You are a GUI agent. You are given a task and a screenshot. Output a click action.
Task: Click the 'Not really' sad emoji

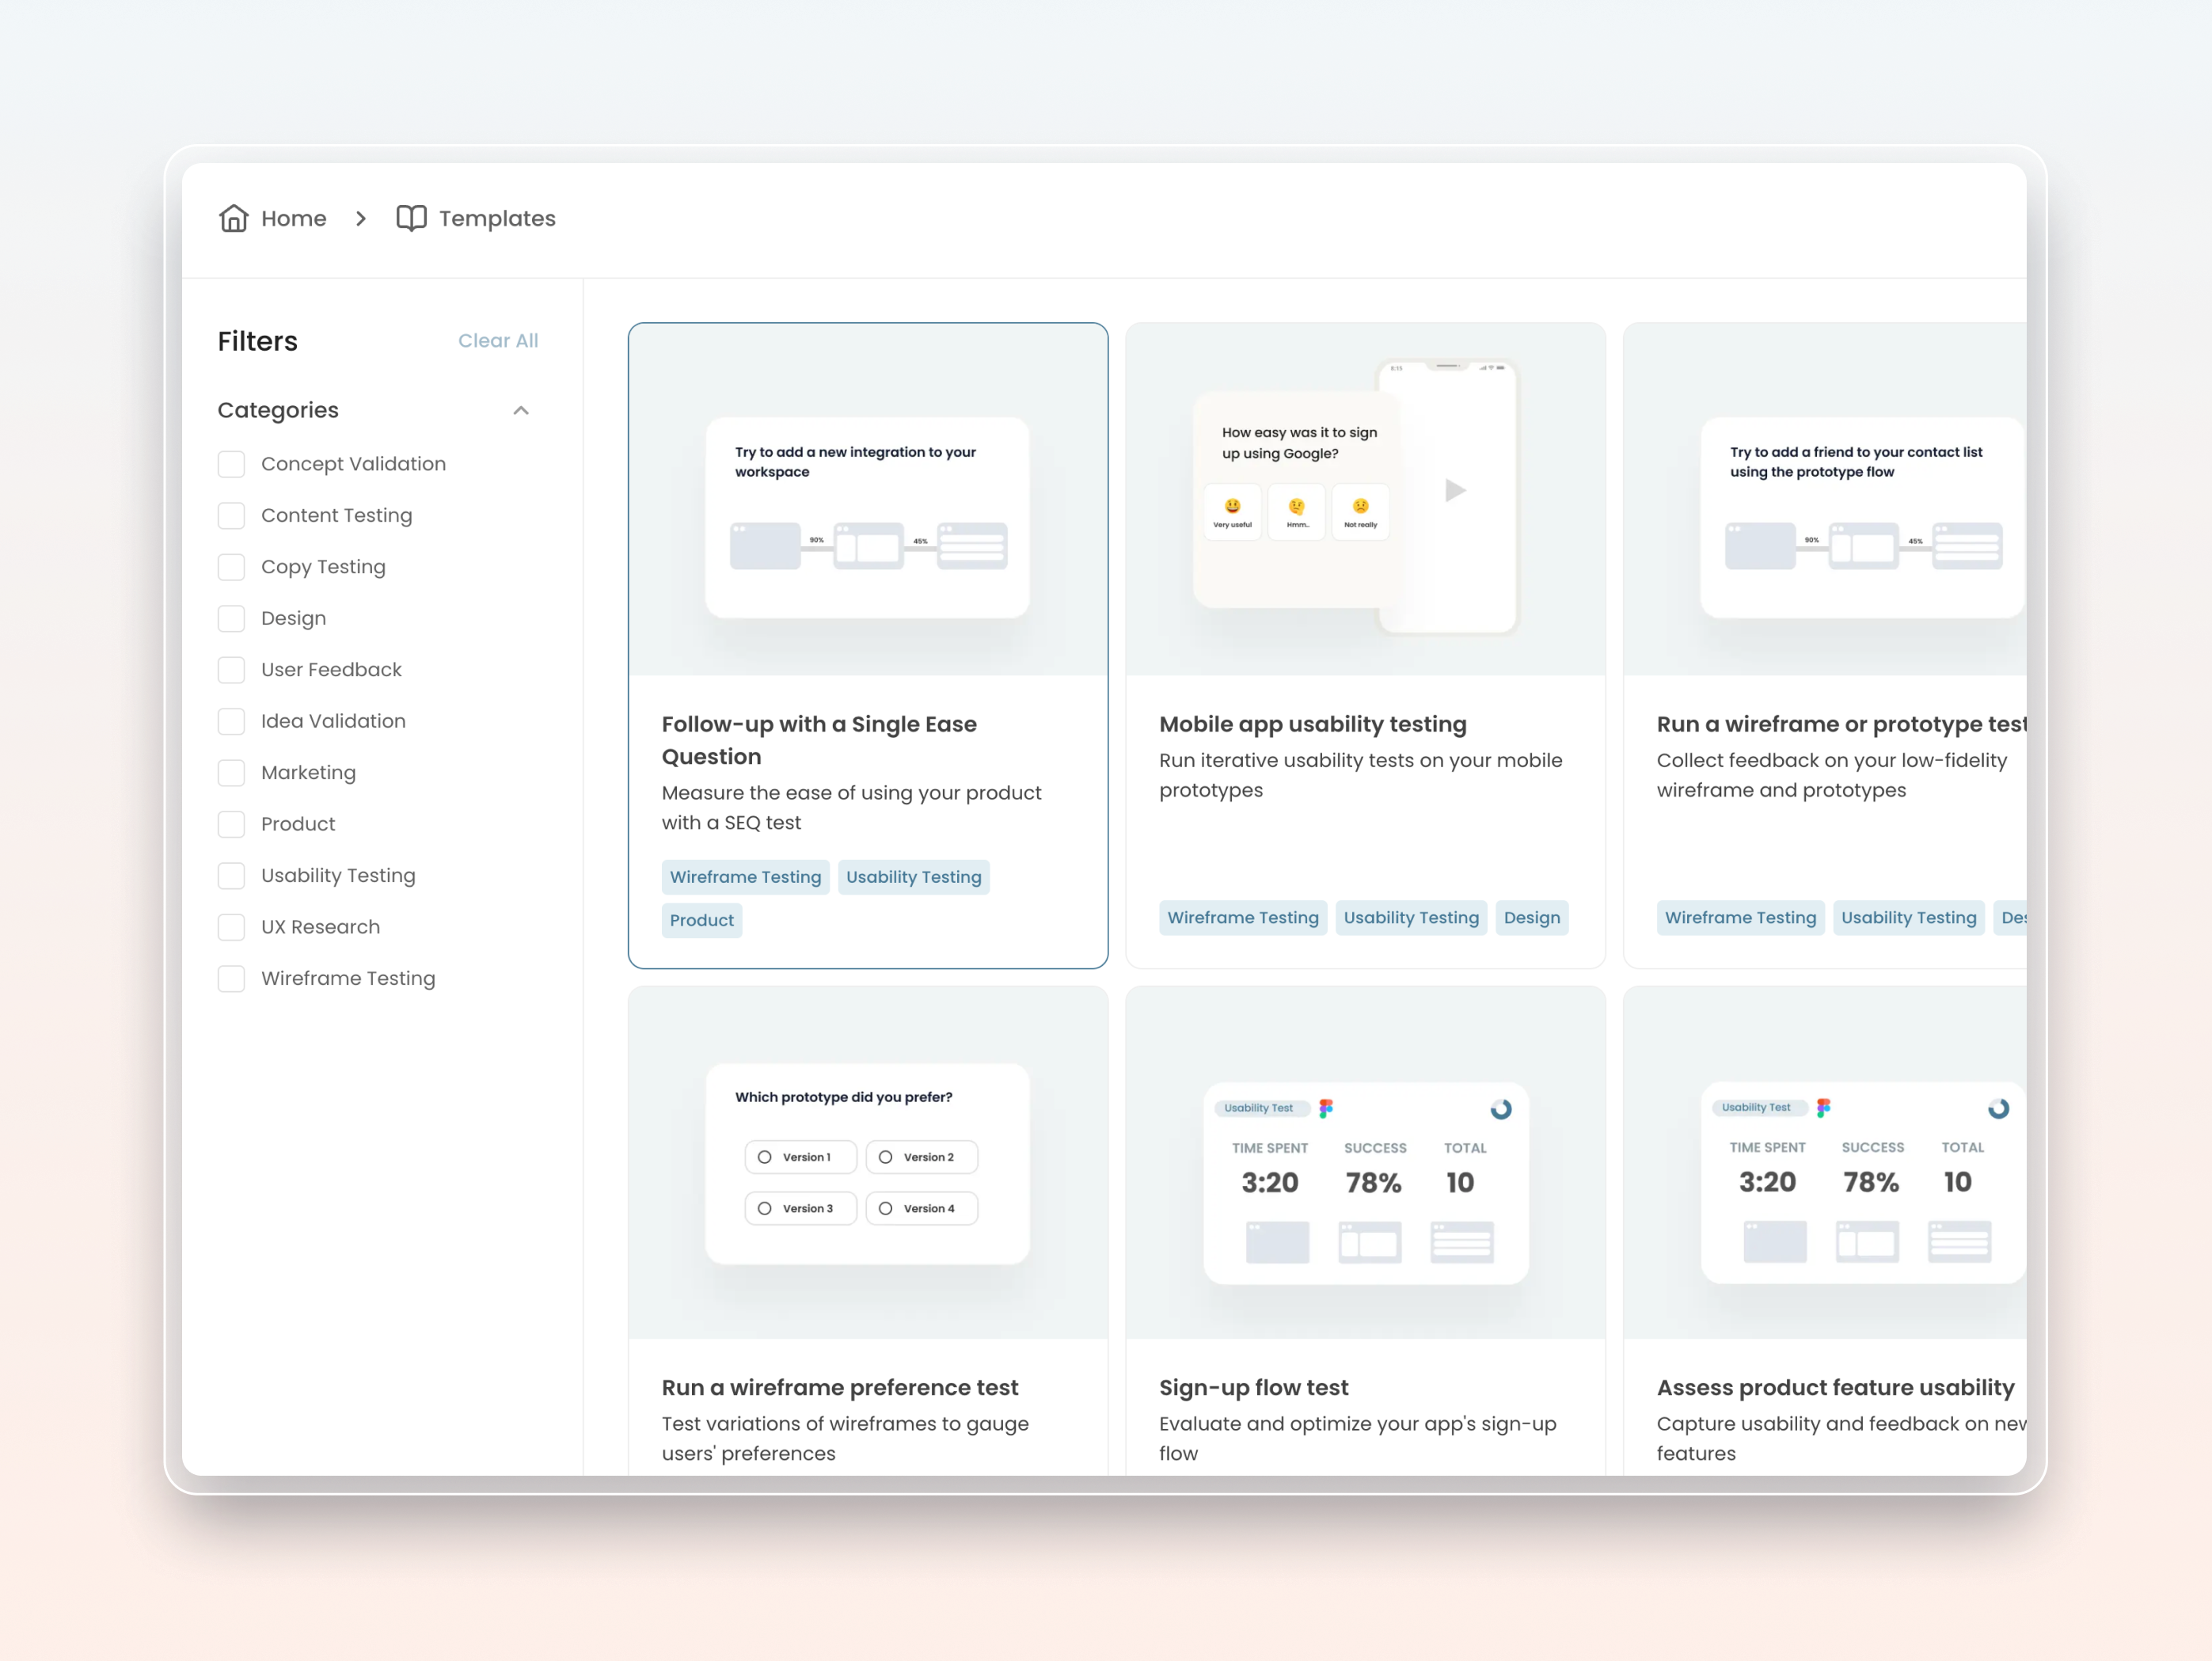(1360, 507)
